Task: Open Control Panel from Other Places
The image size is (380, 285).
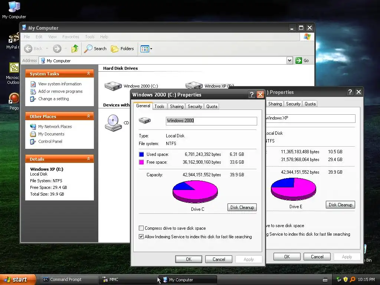Action: click(x=50, y=141)
